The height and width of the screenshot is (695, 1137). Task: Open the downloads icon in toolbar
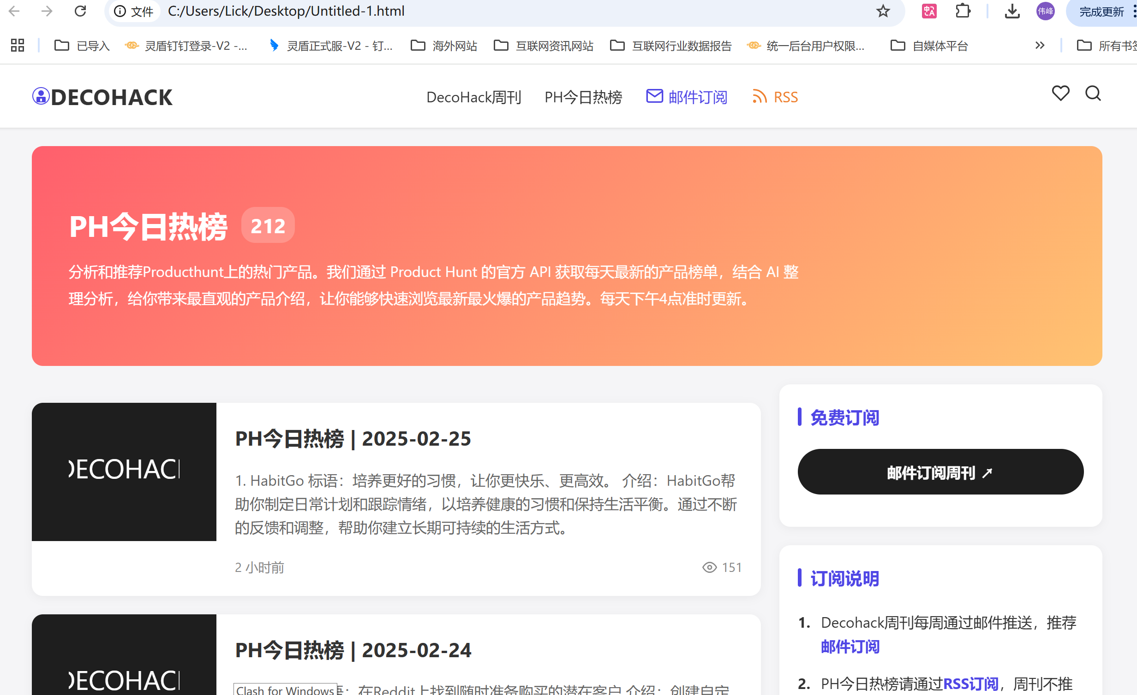pyautogui.click(x=1012, y=11)
